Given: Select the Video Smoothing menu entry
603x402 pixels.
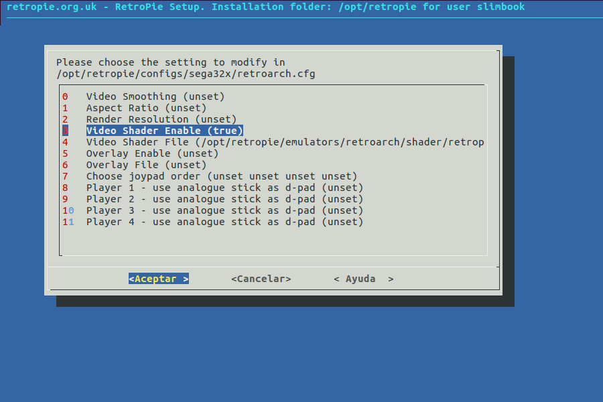Looking at the screenshot, I should pyautogui.click(x=155, y=96).
